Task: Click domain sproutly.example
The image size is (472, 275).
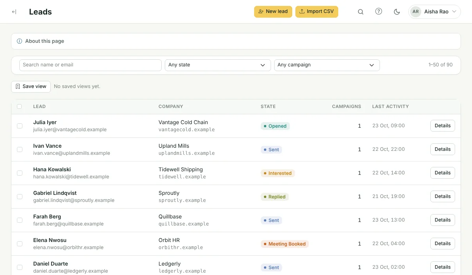Action: point(182,200)
